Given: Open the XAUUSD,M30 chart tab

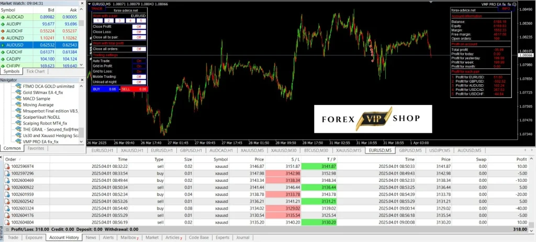Looking at the screenshot, I should (283, 151).
